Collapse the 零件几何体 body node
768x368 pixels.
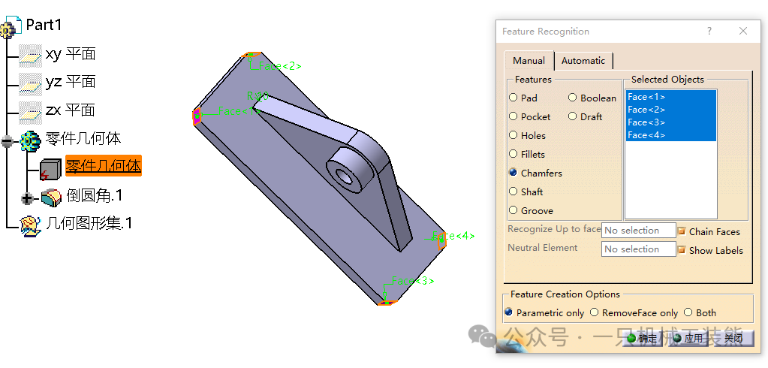pos(7,142)
